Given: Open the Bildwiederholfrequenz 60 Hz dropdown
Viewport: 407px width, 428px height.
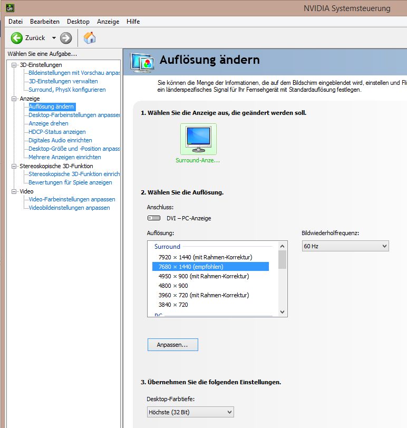Looking at the screenshot, I should tap(345, 246).
